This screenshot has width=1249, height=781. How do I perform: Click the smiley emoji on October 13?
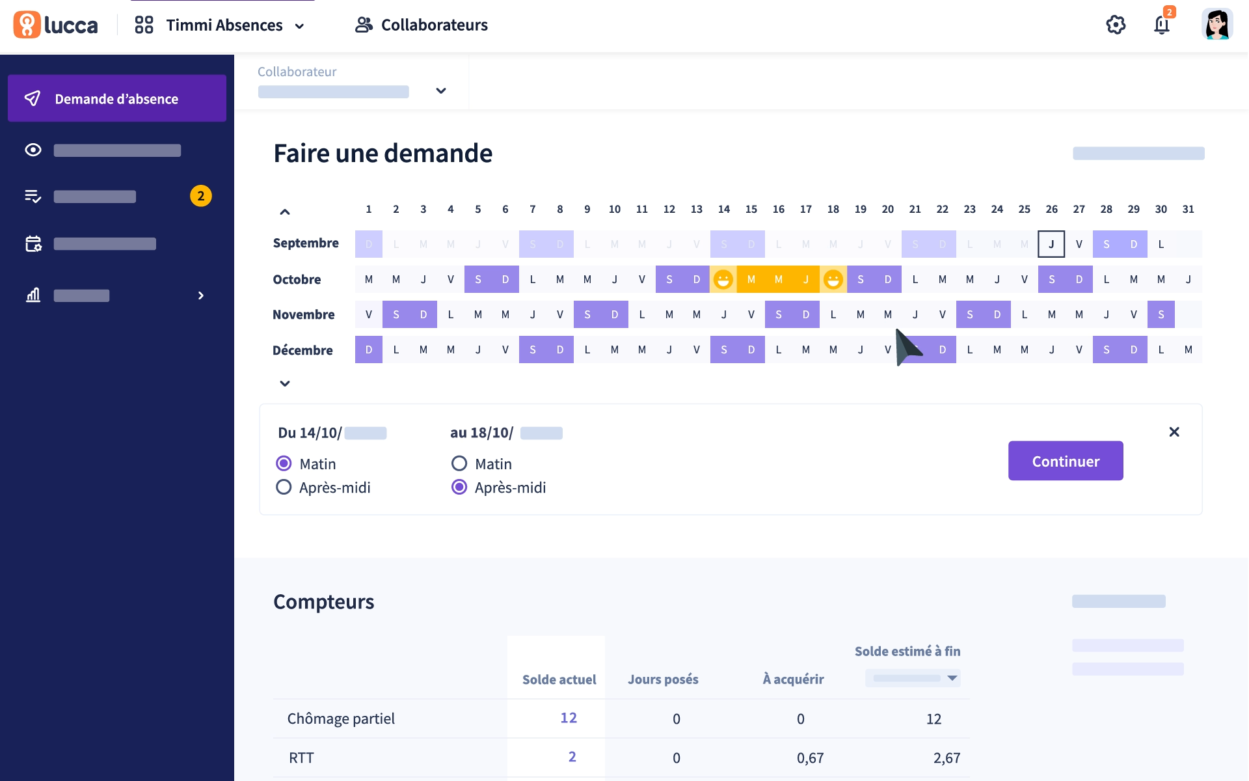723,279
